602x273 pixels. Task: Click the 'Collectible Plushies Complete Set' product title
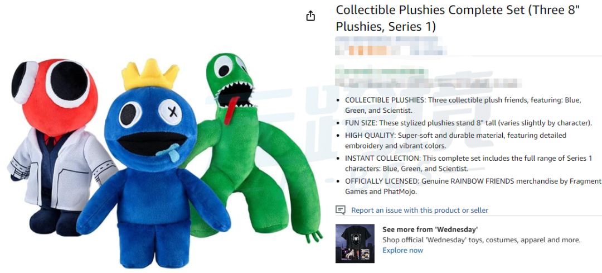click(457, 18)
